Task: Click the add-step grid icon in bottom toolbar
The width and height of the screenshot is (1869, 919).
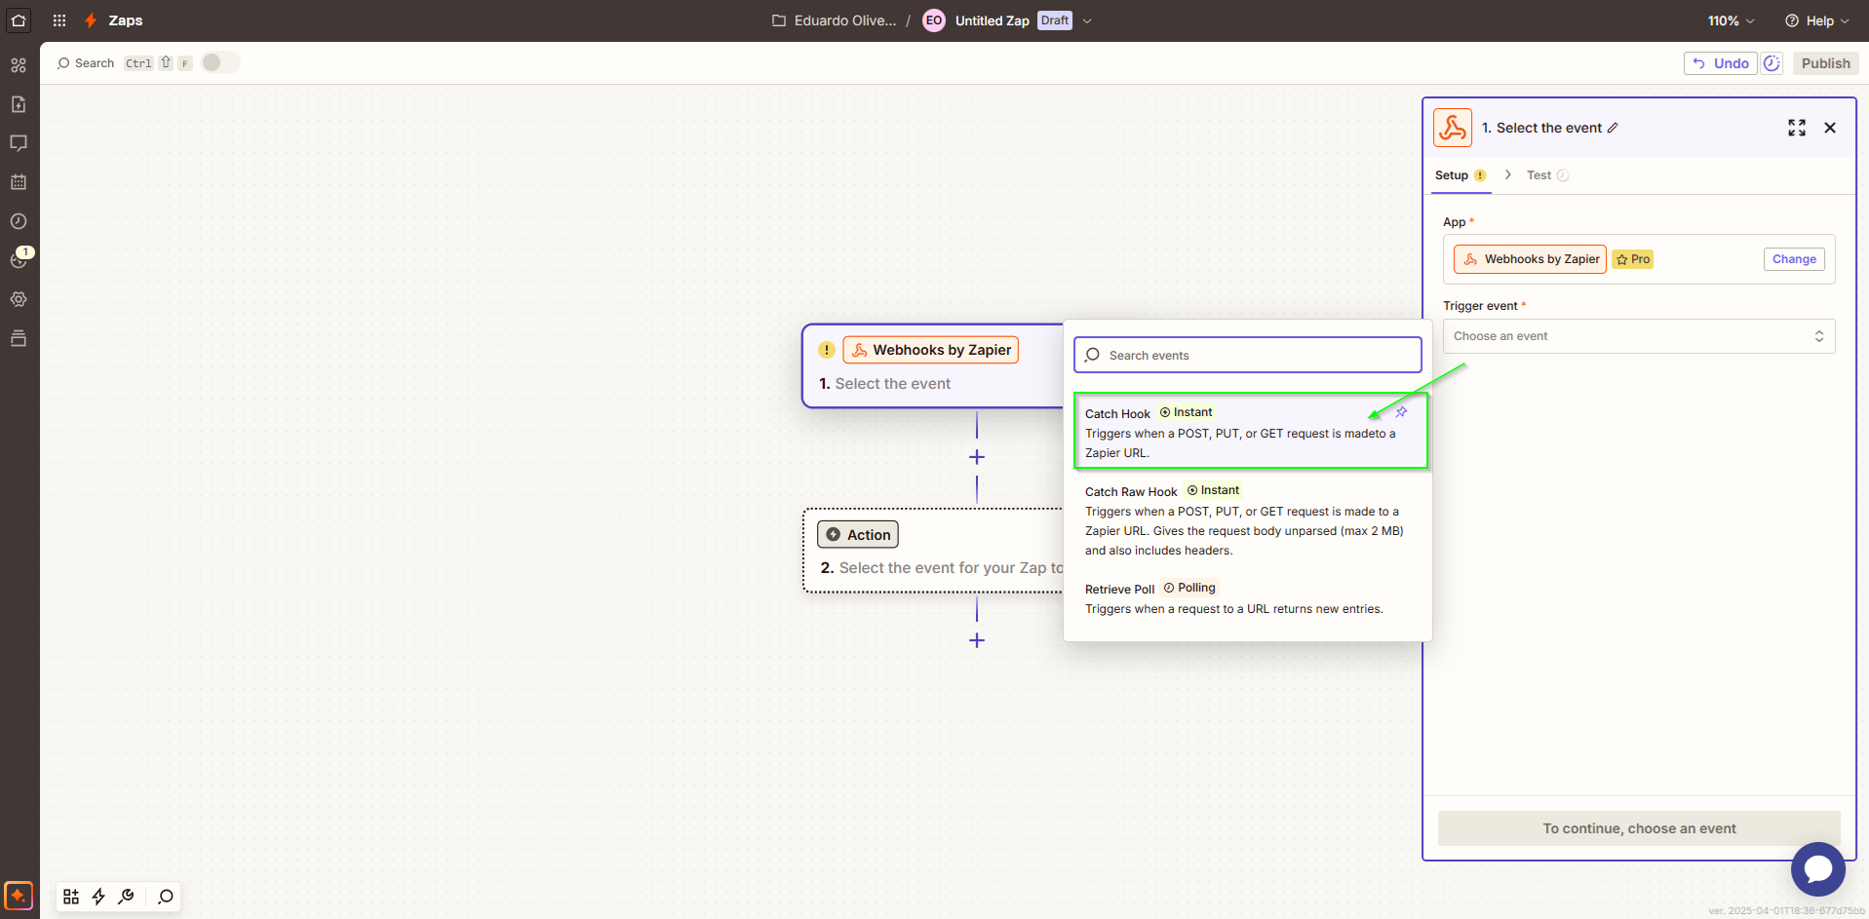Action: point(71,897)
